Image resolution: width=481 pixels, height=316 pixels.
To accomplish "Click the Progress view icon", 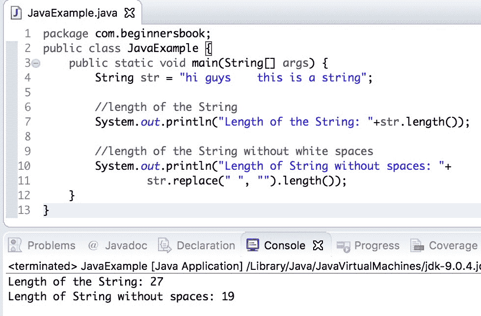I will click(343, 245).
